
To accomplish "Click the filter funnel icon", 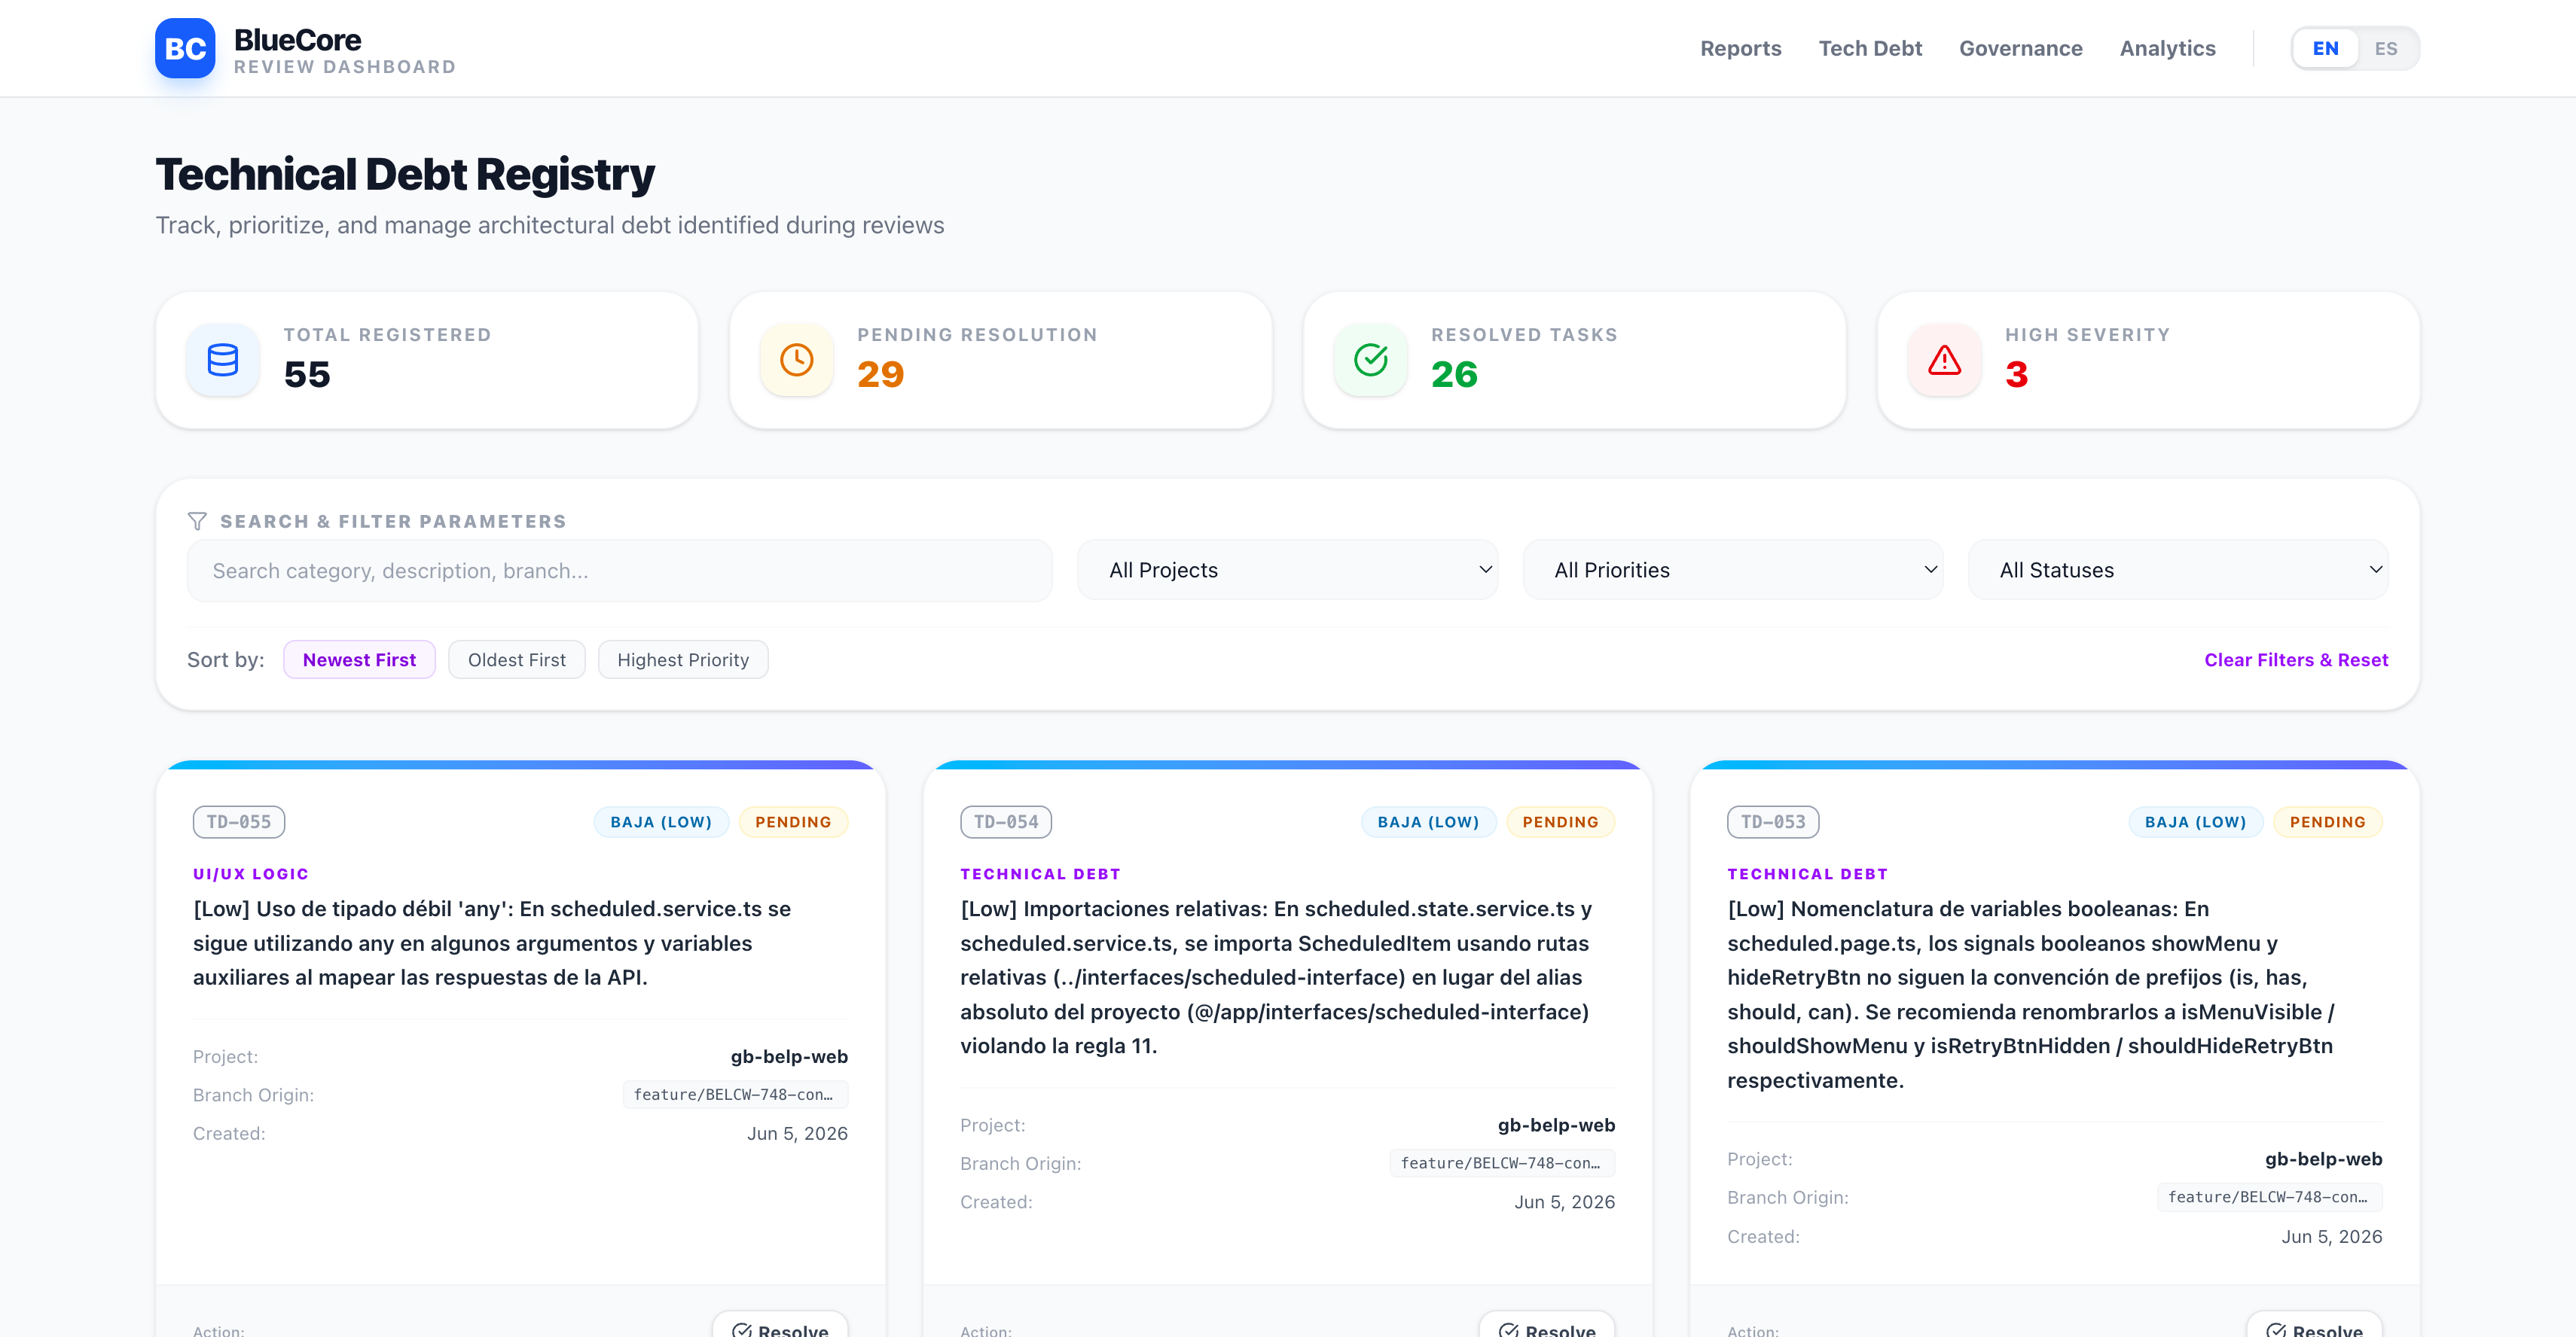I will [197, 522].
